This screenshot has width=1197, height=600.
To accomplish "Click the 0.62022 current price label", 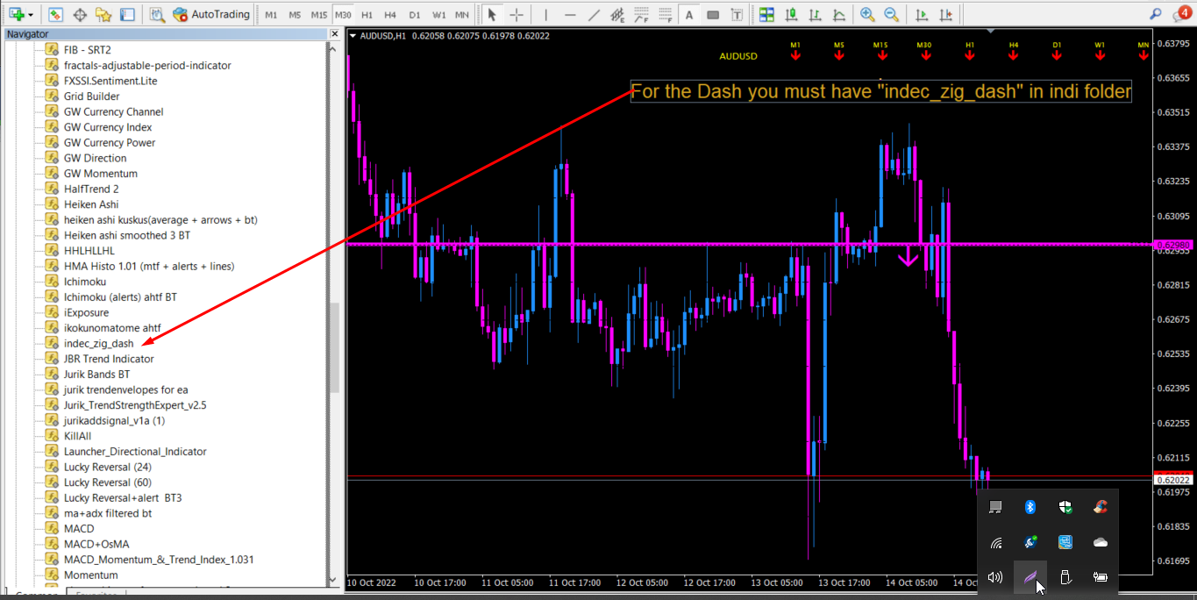I will [x=1174, y=480].
